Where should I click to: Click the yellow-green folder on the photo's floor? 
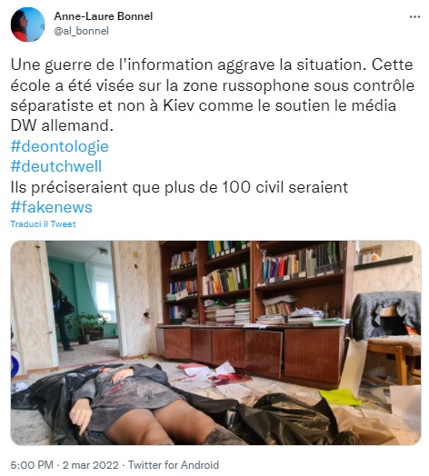tap(340, 397)
